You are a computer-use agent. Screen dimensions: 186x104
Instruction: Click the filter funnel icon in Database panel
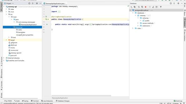point(161,7)
